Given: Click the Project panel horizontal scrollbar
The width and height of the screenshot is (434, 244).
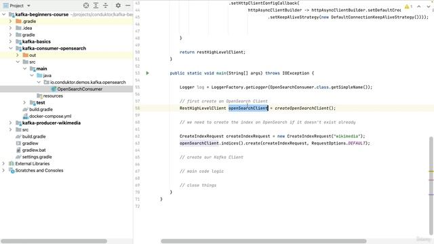Looking at the screenshot, I should (54, 241).
